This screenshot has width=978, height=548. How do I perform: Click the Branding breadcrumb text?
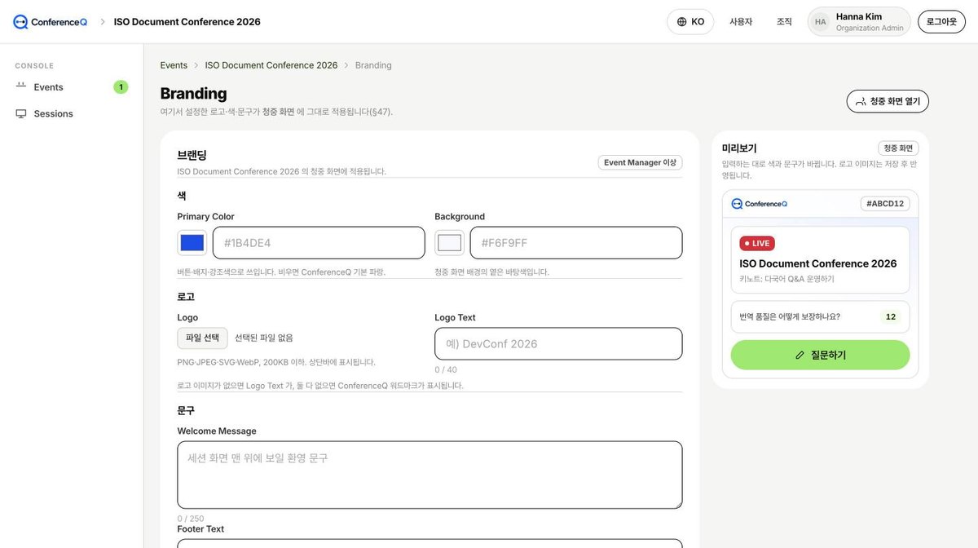point(373,65)
